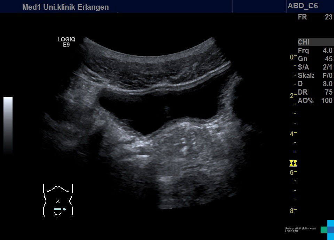Viewport: 334px width, 240px height.
Task: Click the Gn 45 gain parameter
Action: pyautogui.click(x=315, y=59)
